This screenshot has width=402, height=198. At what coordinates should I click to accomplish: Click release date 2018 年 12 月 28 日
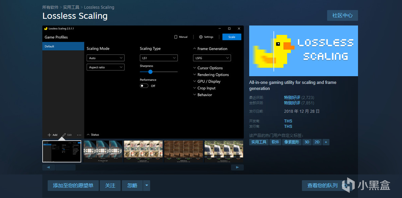pyautogui.click(x=302, y=111)
